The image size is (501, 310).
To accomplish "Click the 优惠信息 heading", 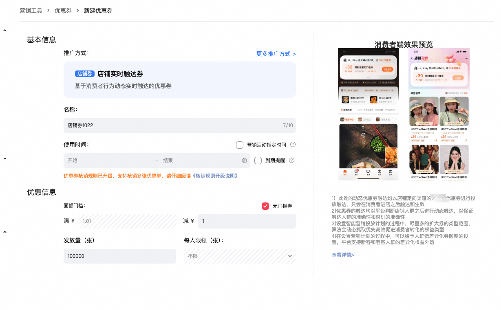I will (x=42, y=192).
